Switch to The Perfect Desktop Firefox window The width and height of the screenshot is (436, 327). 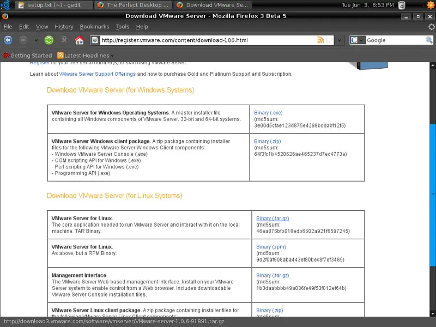click(x=134, y=5)
